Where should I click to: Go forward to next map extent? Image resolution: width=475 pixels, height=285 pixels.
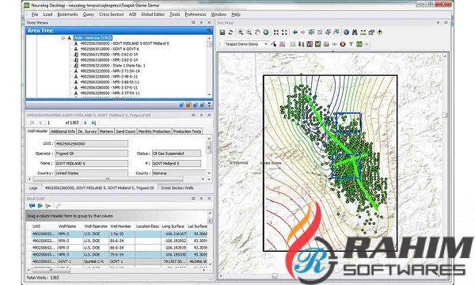point(302,32)
